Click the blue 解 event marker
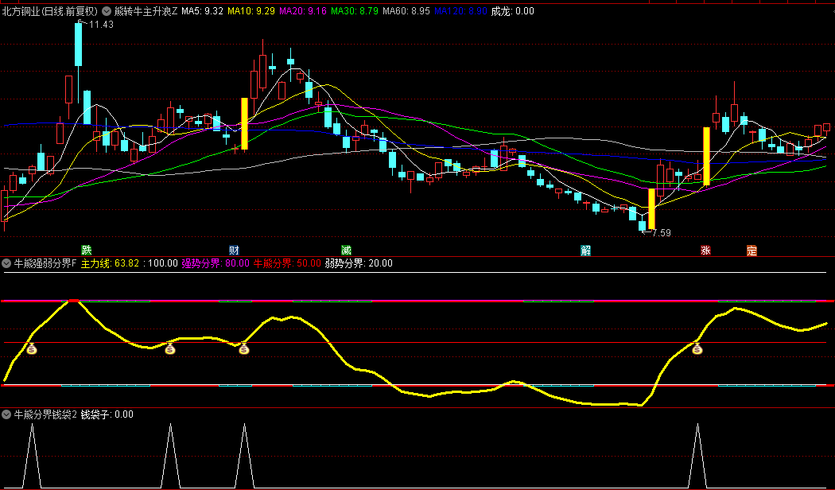This screenshot has height=490, width=835. click(x=586, y=250)
